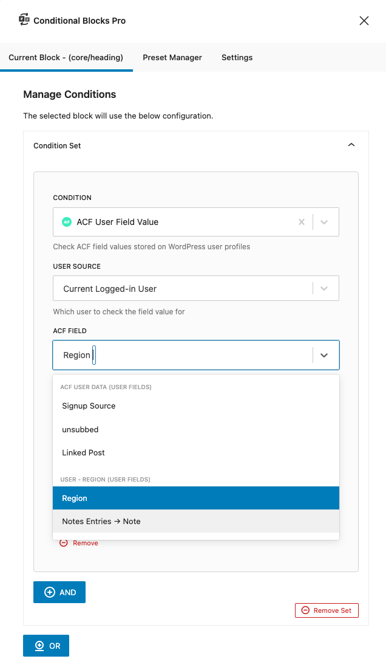Click the X to clear the ACF User Field Value condition
This screenshot has width=386, height=670.
point(302,222)
